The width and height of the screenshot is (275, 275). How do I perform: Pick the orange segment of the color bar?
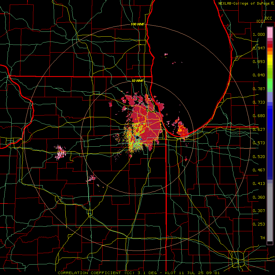270,53
